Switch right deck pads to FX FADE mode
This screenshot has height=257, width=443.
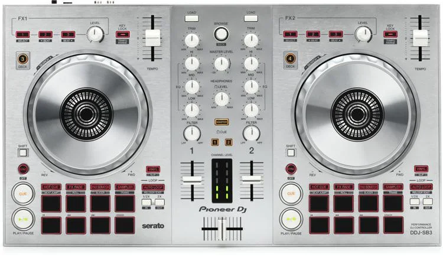click(x=344, y=187)
